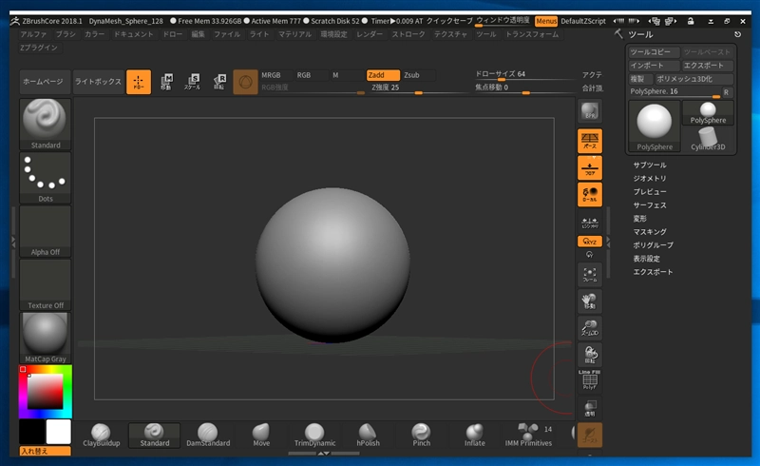Toggle the Transparency button
This screenshot has height=466, width=760.
click(589, 408)
